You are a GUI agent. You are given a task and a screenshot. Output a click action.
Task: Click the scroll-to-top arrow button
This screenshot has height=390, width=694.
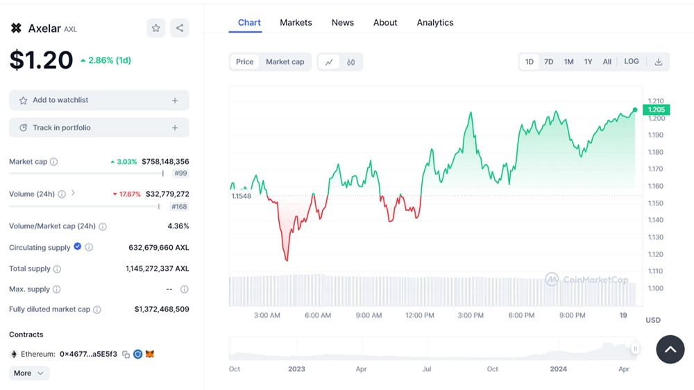(x=670, y=349)
